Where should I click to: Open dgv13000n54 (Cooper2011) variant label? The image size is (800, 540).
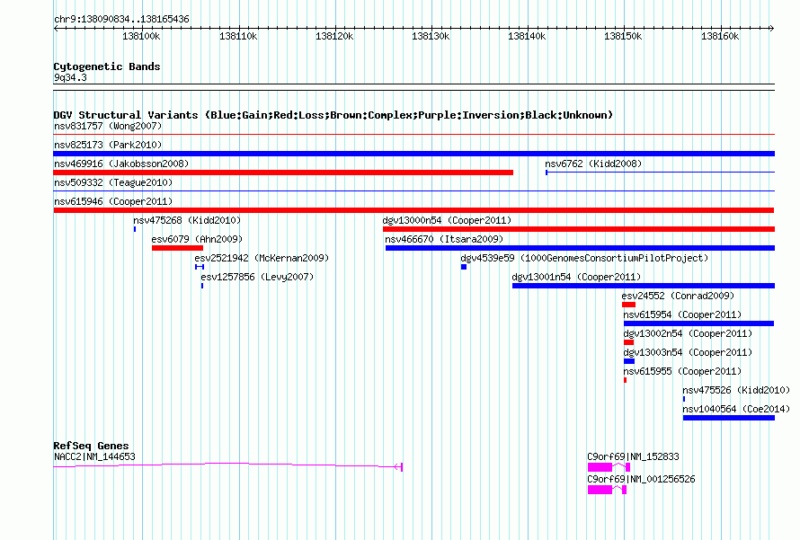pos(447,220)
